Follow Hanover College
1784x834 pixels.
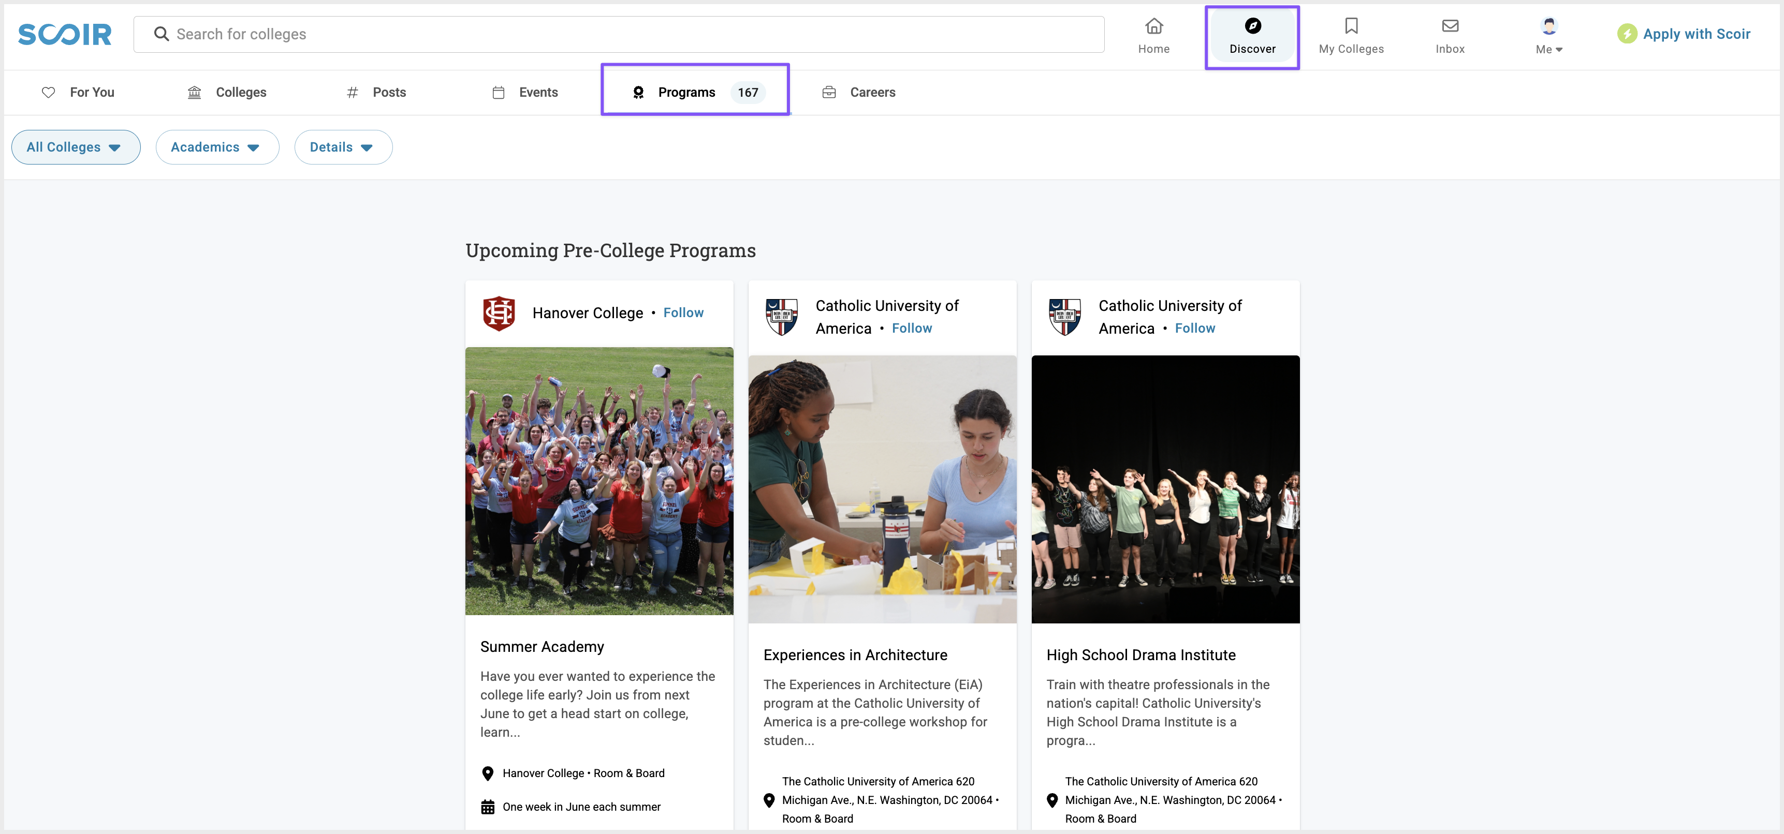coord(683,313)
